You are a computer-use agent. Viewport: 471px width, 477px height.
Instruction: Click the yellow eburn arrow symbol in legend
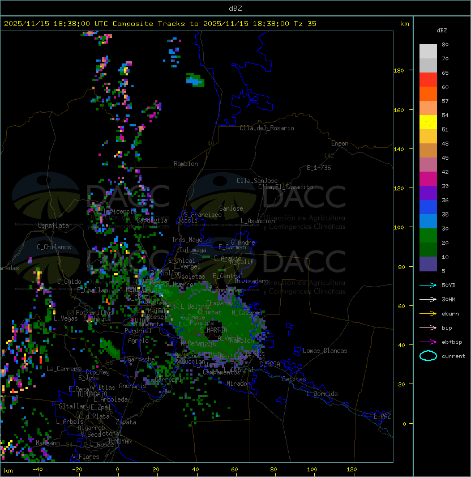click(x=428, y=313)
